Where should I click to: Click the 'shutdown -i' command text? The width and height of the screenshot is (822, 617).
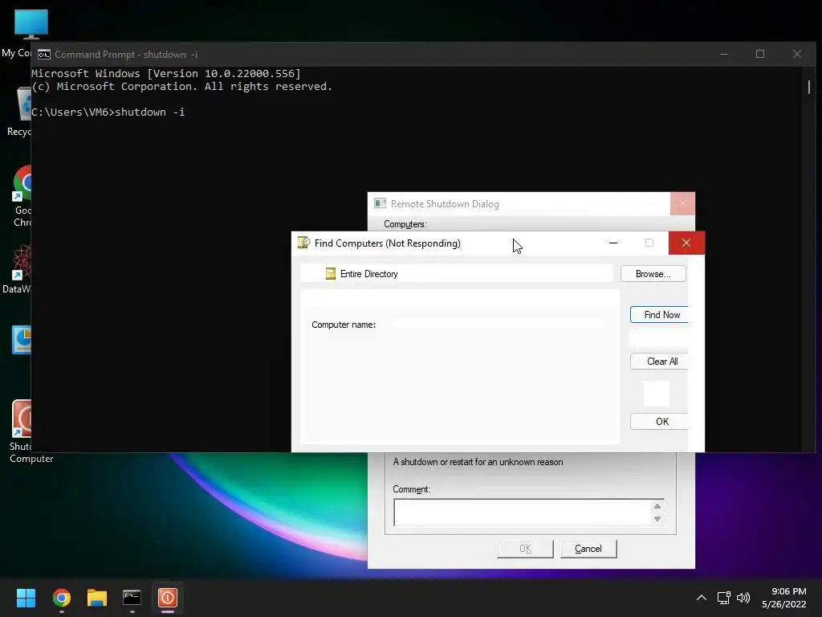point(150,112)
